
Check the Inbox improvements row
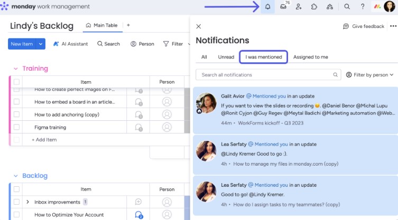click(x=16, y=202)
